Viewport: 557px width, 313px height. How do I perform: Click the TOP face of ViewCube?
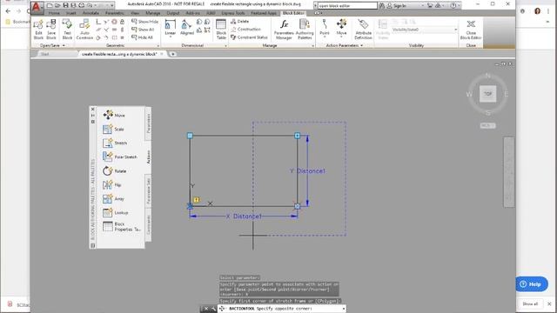click(487, 94)
